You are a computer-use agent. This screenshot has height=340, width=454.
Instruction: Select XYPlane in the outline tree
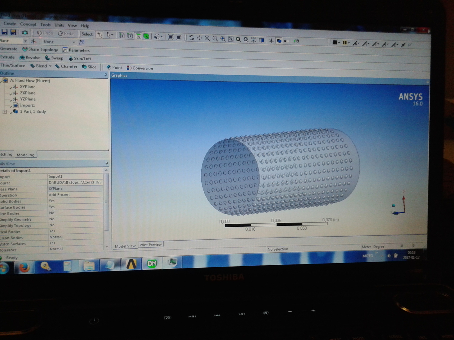tap(28, 87)
